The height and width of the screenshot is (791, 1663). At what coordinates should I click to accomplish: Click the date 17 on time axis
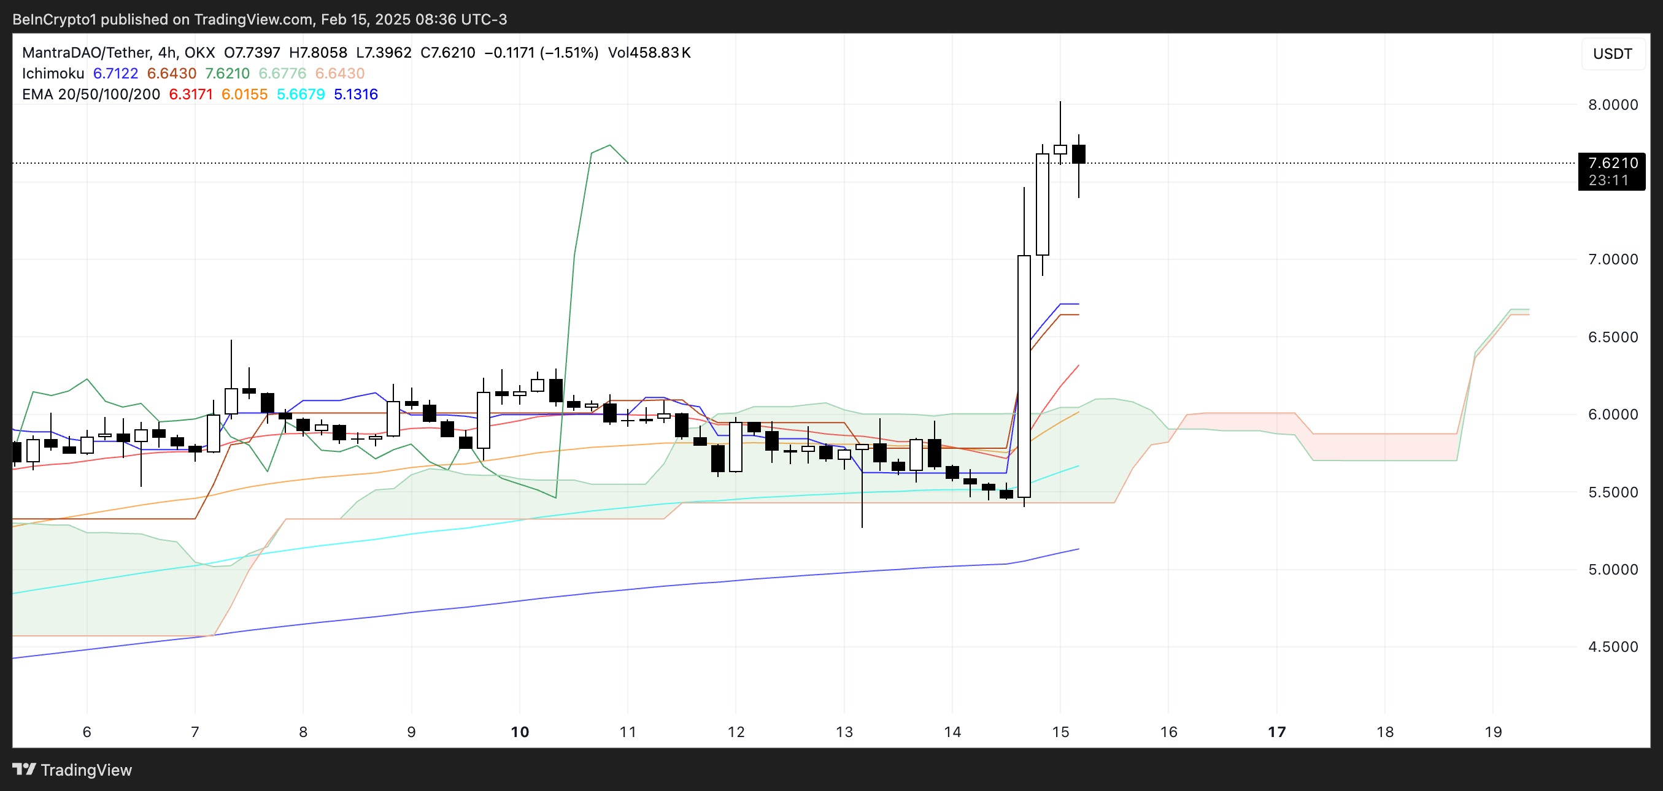pos(1276,732)
